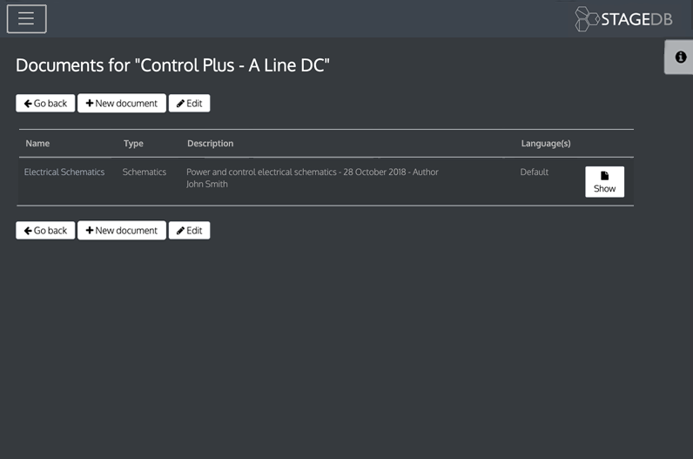Show the Electrical Schematics document
Viewport: 693px width, 459px height.
tap(604, 182)
